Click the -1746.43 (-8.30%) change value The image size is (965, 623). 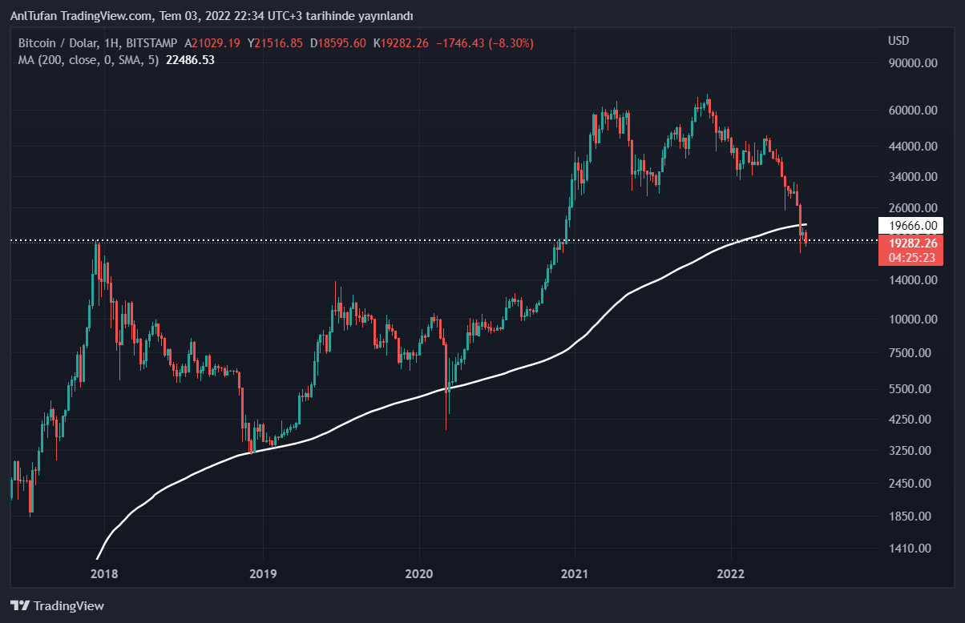tap(483, 43)
